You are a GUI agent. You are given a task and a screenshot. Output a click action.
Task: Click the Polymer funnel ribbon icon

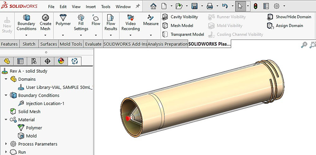pos(63,17)
